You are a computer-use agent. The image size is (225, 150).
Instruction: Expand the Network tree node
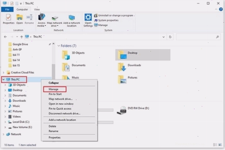4,134
